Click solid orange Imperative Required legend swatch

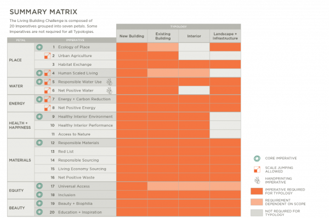point(257,191)
